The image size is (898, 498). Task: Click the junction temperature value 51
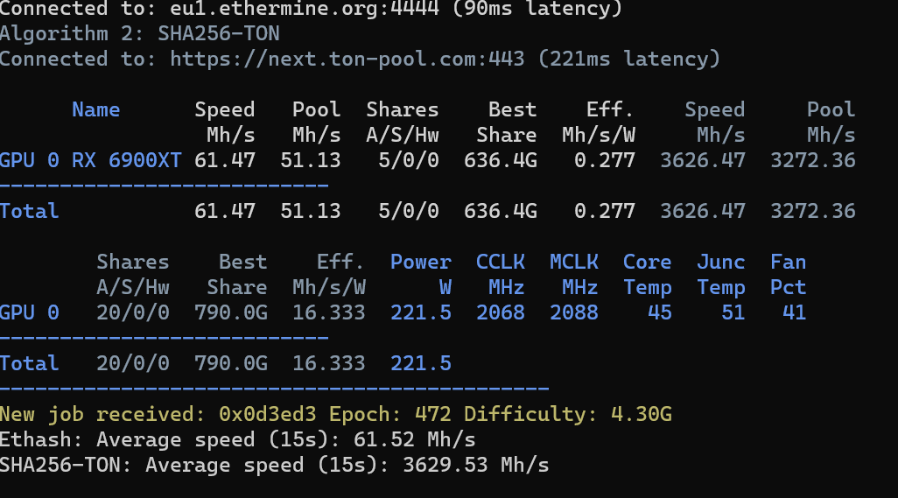coord(733,312)
